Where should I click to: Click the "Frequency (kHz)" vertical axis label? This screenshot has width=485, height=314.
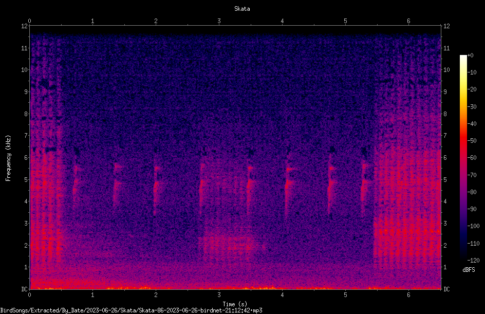pyautogui.click(x=8, y=158)
